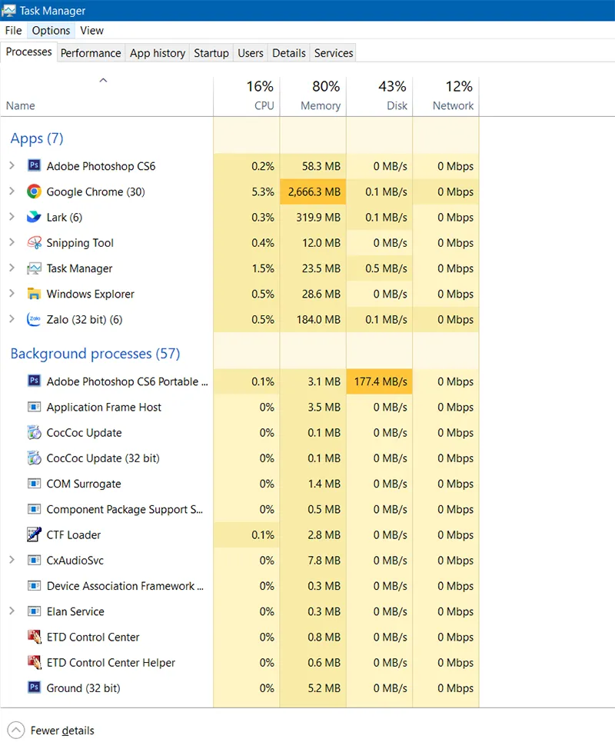Select the Processes tab
The height and width of the screenshot is (749, 615).
(28, 52)
